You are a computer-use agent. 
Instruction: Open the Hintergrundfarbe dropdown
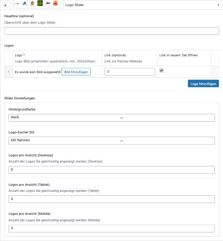[111, 118]
